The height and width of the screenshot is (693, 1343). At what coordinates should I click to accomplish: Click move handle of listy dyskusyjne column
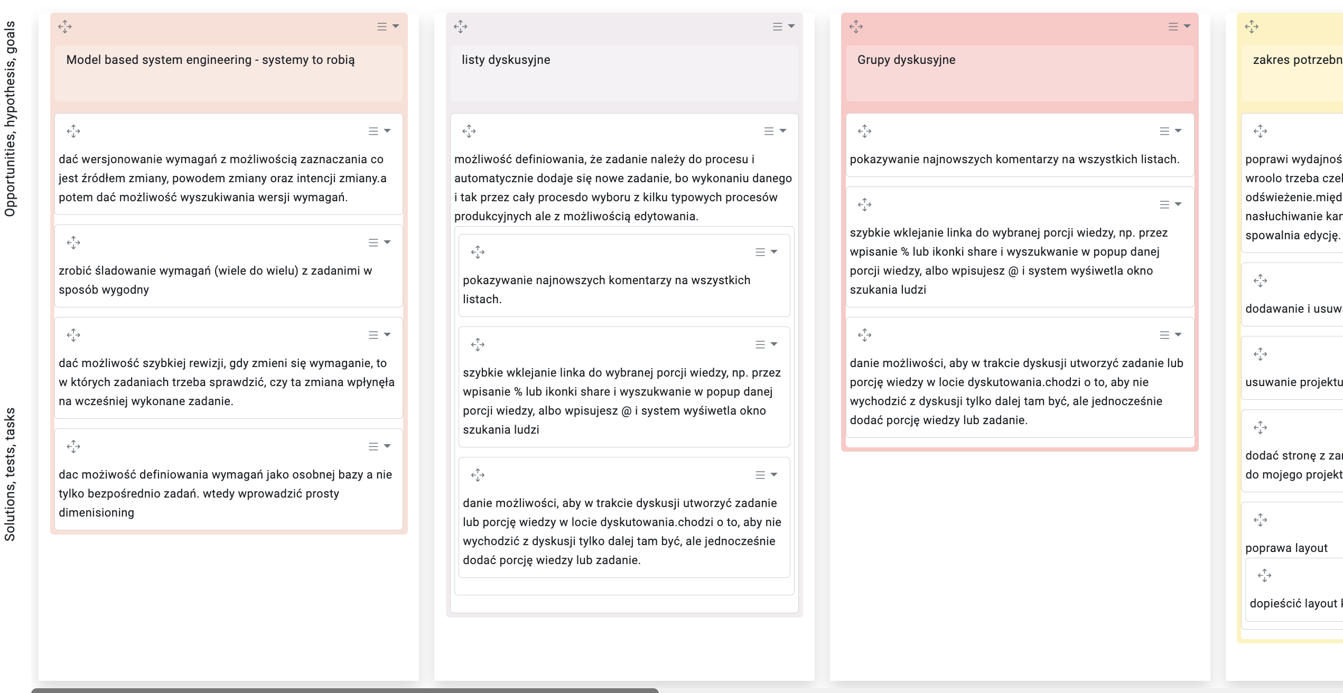(461, 26)
